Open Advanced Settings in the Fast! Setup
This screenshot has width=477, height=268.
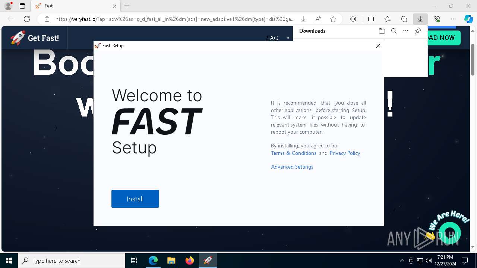[292, 167]
